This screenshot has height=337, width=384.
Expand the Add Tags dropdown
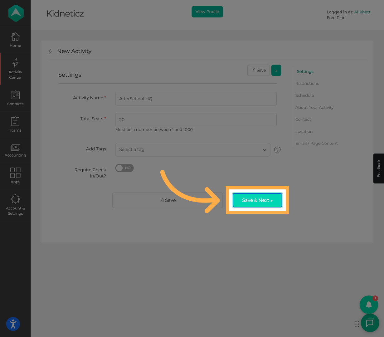pos(192,150)
